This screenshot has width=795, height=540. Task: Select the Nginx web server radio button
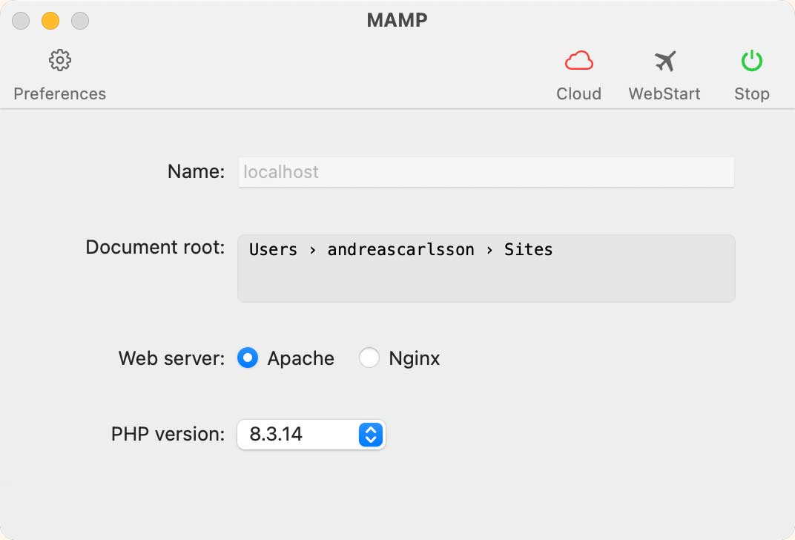pyautogui.click(x=369, y=358)
